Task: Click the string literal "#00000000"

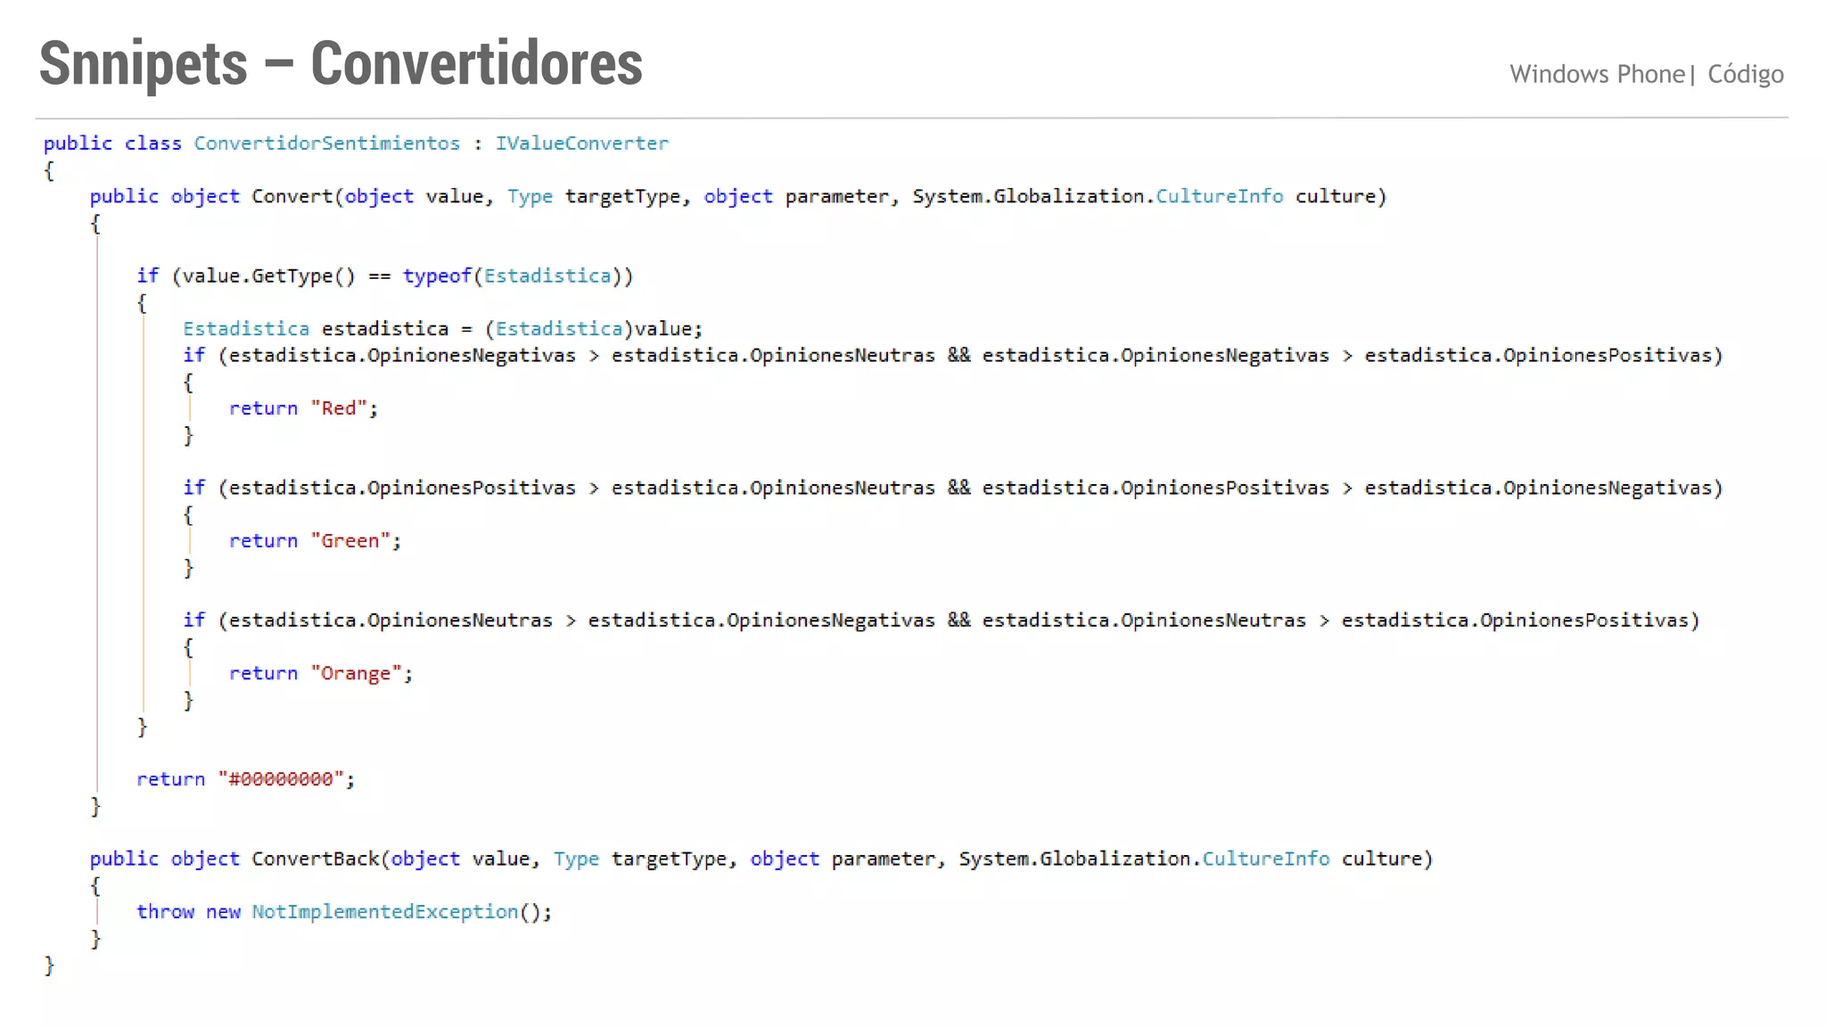Action: (281, 779)
